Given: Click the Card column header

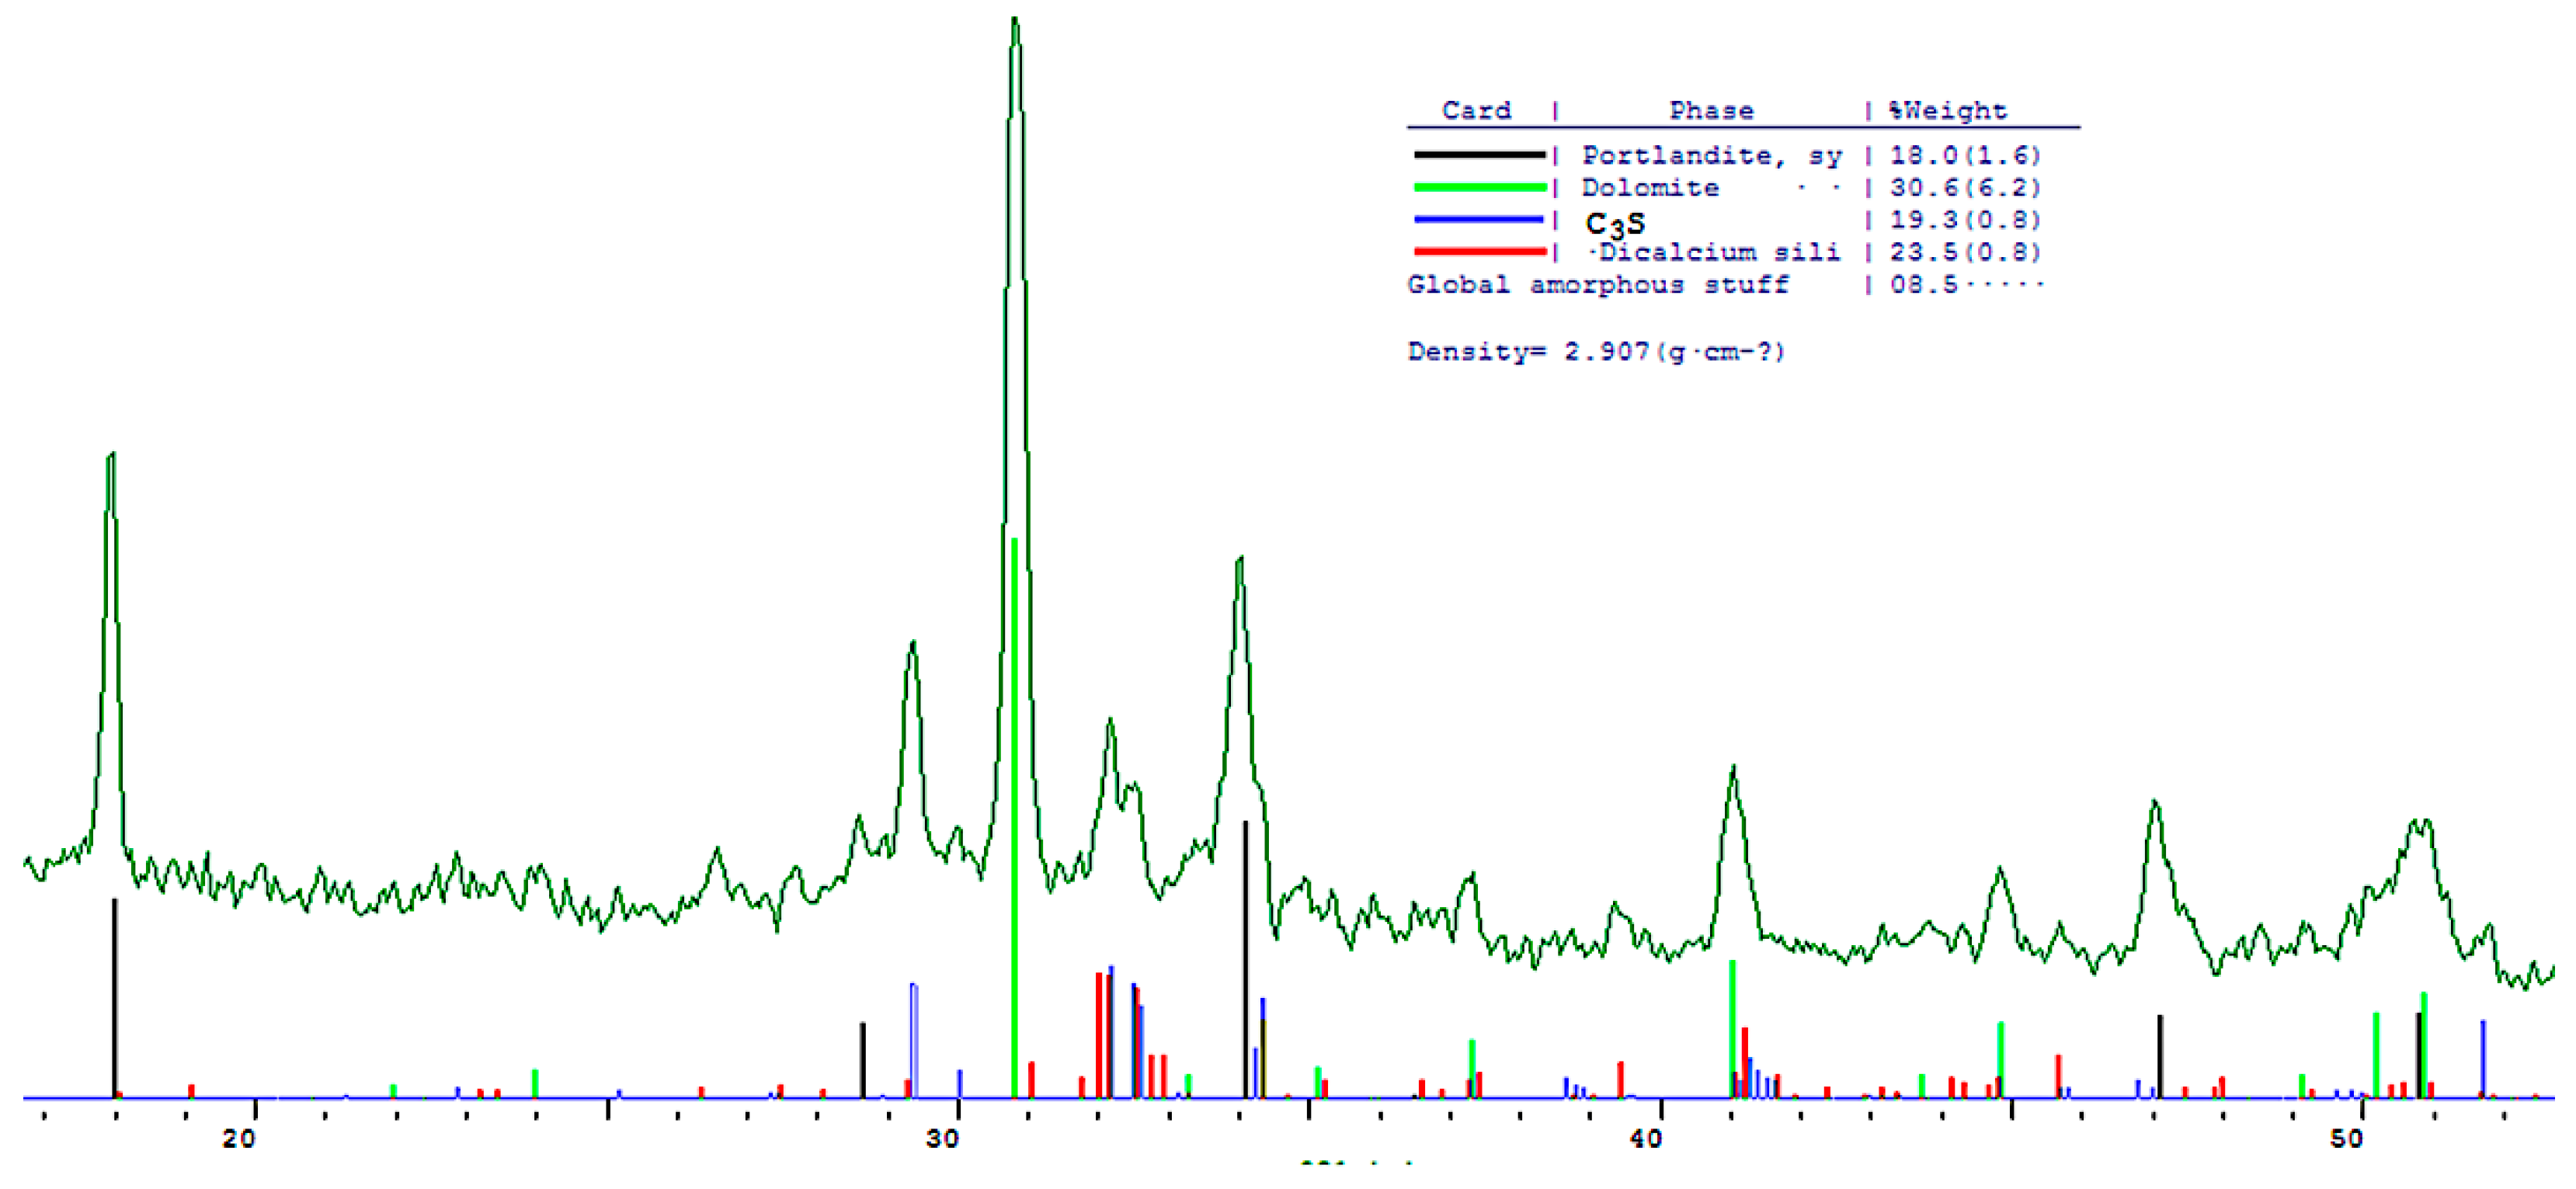Looking at the screenshot, I should pos(1476,110).
